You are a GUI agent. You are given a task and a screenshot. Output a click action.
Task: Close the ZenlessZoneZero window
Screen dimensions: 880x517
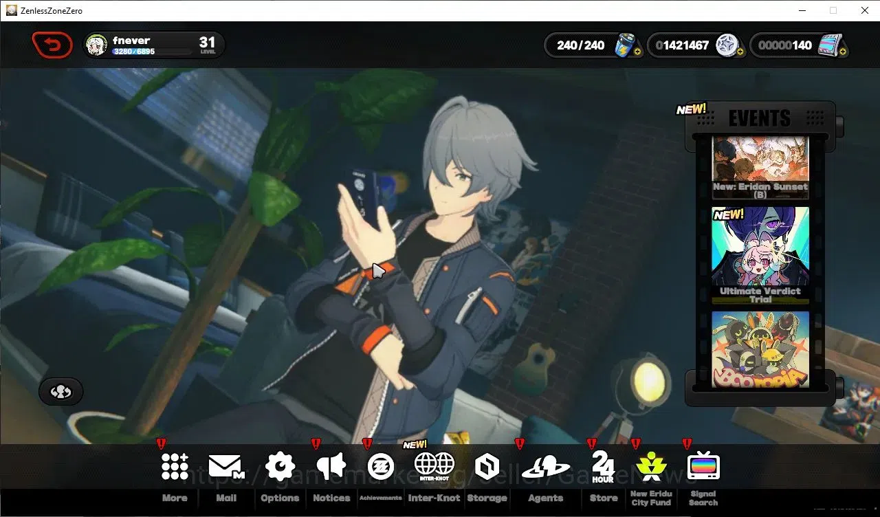coord(865,10)
